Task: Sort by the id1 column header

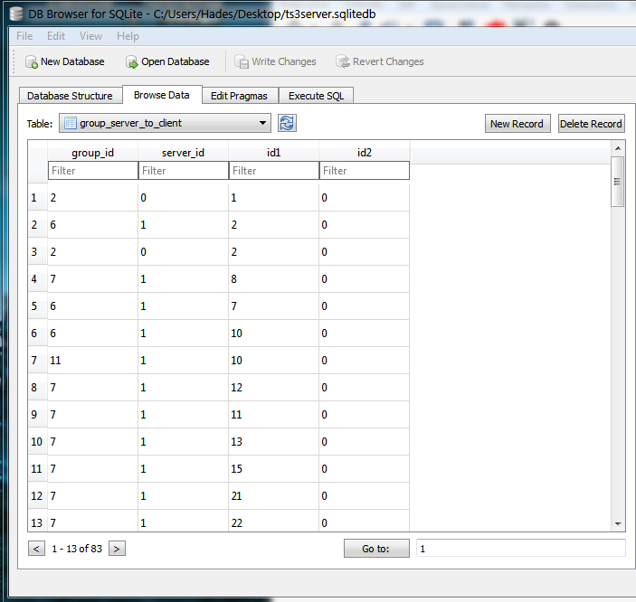Action: [x=274, y=153]
